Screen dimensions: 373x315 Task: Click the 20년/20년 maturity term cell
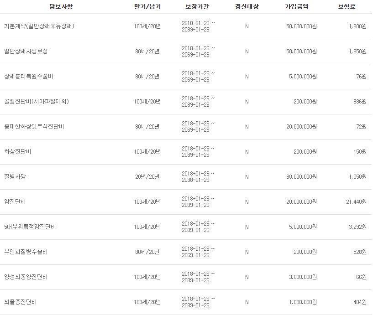(147, 177)
